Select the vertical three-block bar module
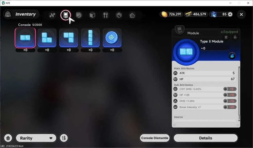 tap(90, 38)
